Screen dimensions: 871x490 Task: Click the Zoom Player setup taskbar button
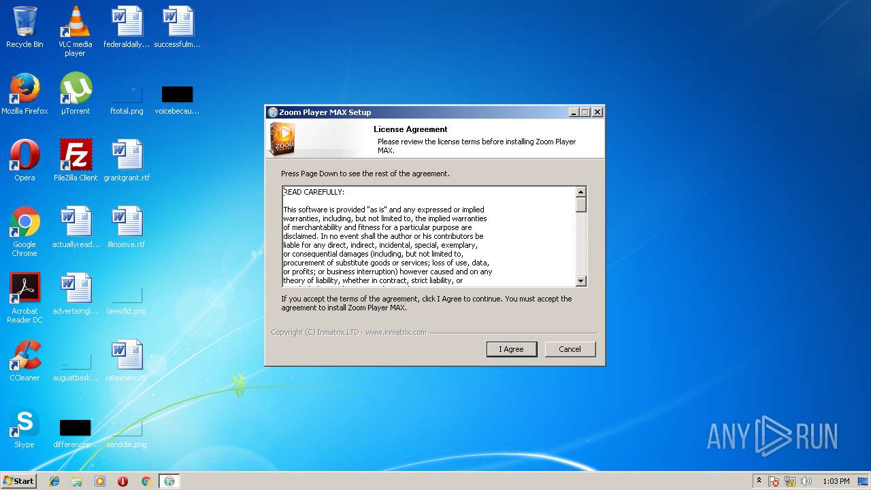[169, 481]
